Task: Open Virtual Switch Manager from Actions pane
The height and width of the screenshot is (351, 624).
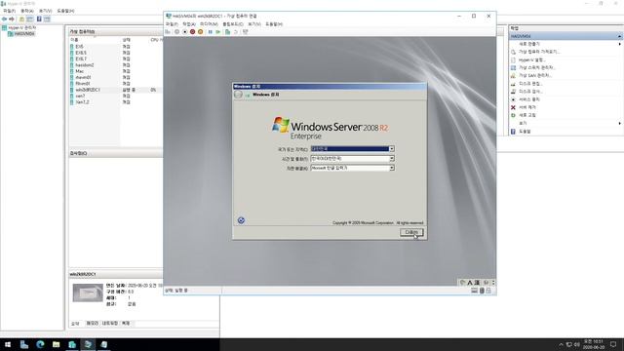Action: point(536,67)
